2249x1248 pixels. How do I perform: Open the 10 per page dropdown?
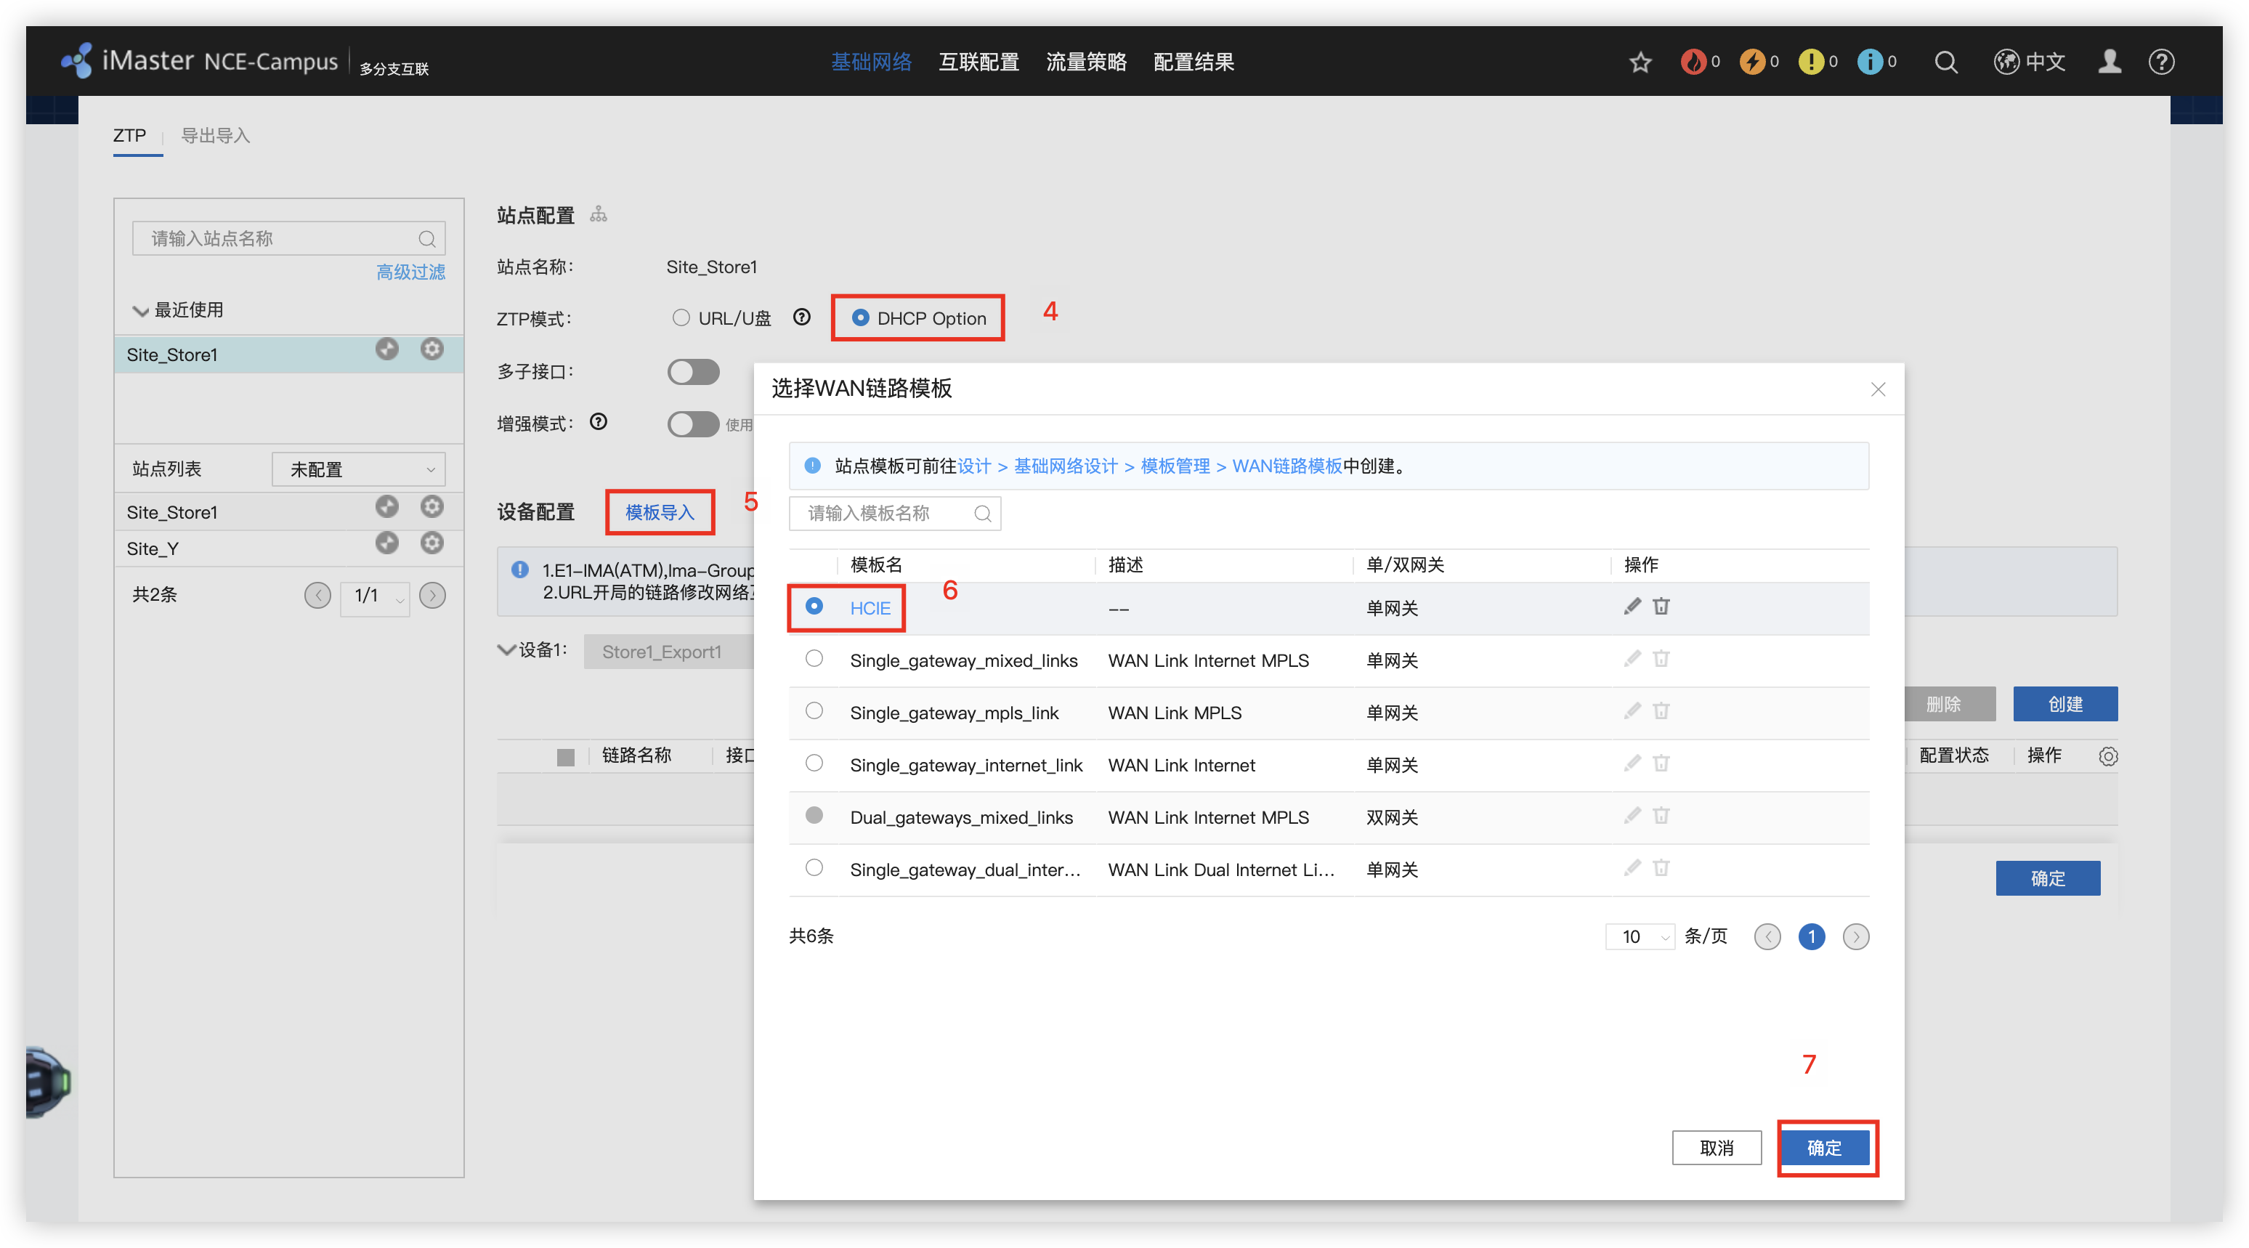(x=1639, y=936)
